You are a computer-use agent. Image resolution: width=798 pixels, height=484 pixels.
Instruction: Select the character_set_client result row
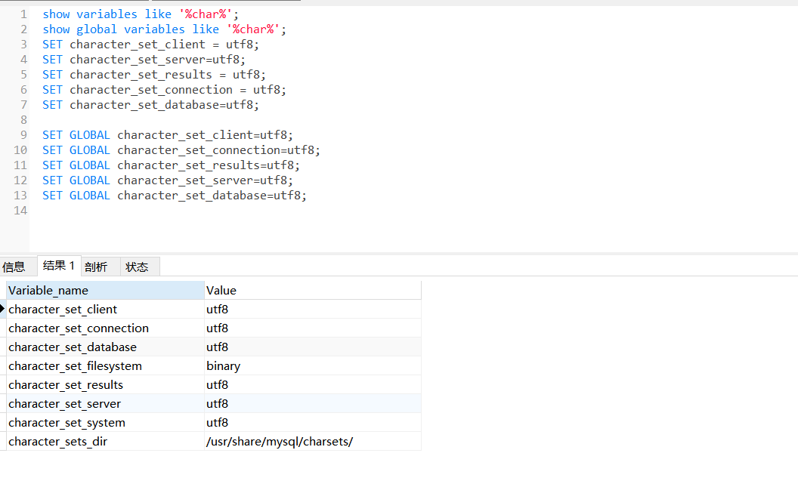(63, 309)
